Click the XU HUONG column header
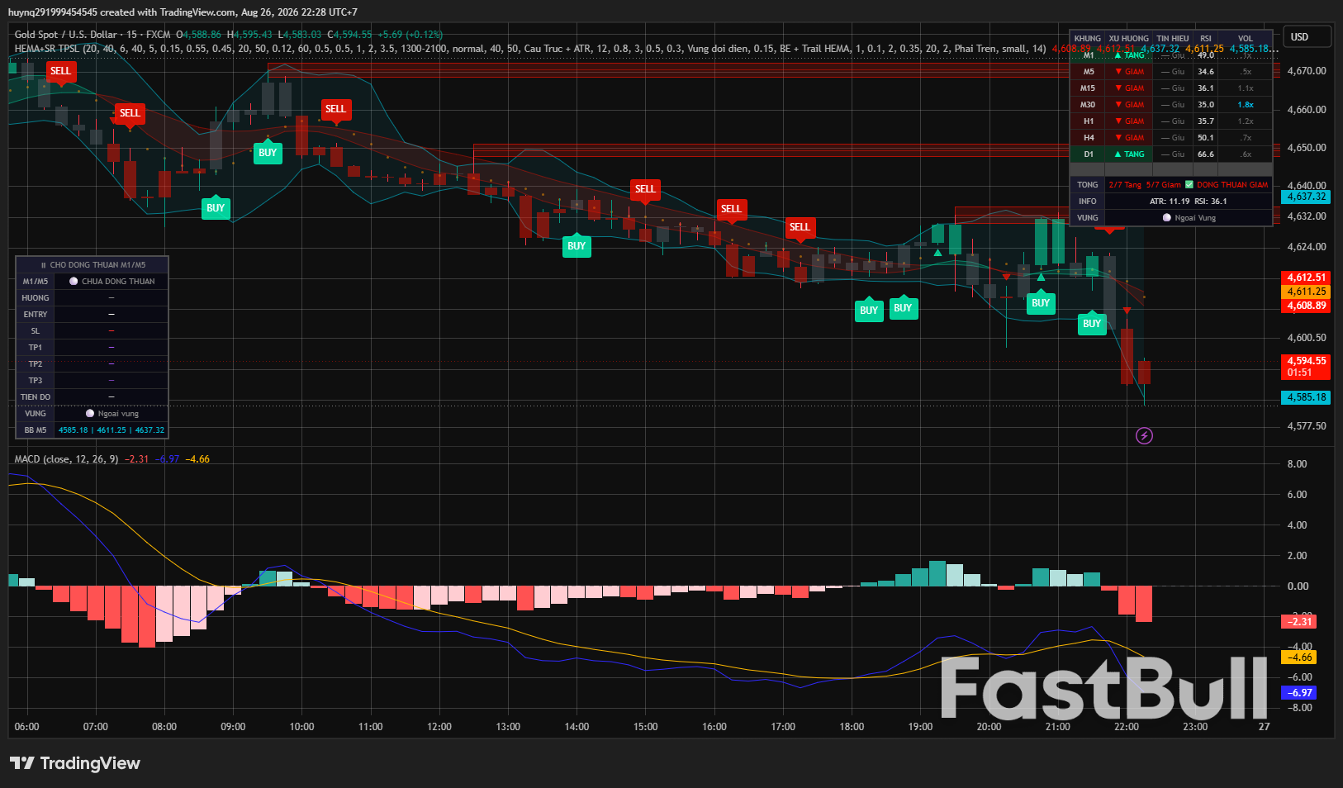This screenshot has height=788, width=1343. pos(1129,39)
